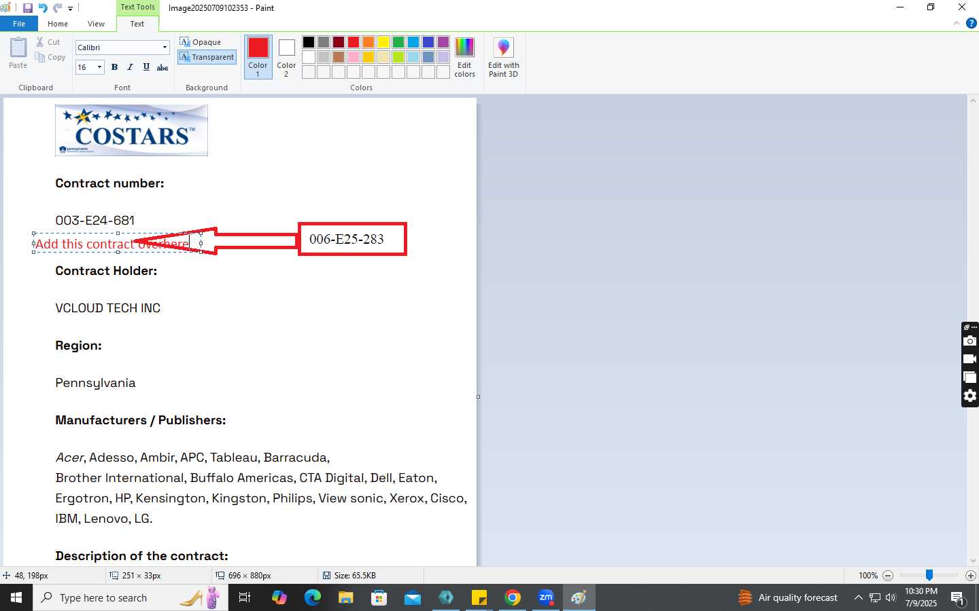Toggle Bold text formatting
Screen dimensions: 979x611
pos(114,67)
